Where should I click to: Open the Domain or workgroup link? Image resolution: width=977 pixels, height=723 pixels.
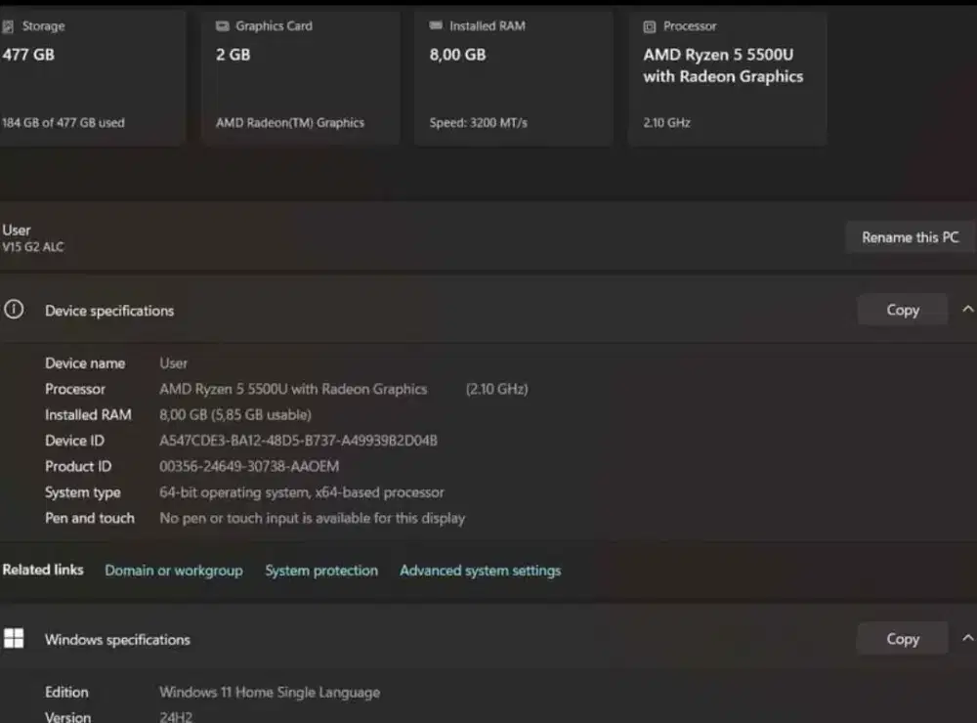point(173,570)
